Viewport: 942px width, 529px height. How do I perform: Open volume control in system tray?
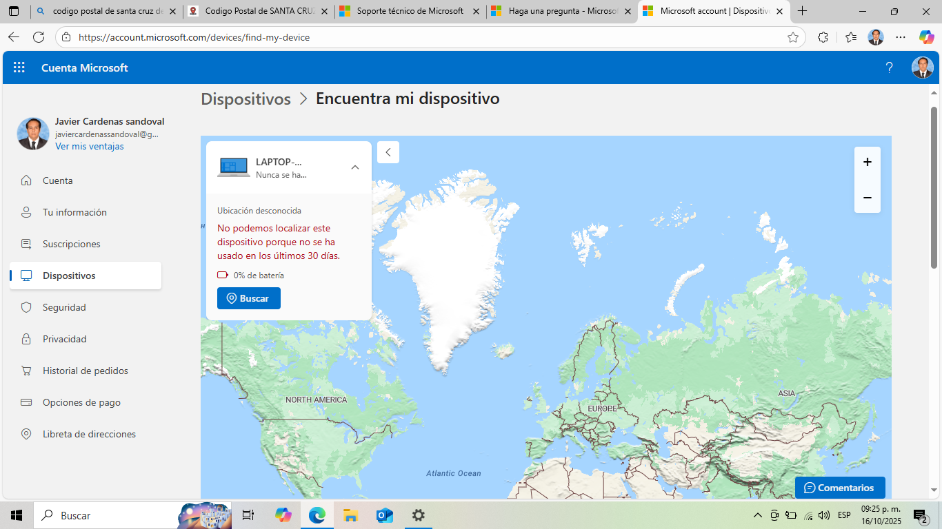pyautogui.click(x=824, y=515)
